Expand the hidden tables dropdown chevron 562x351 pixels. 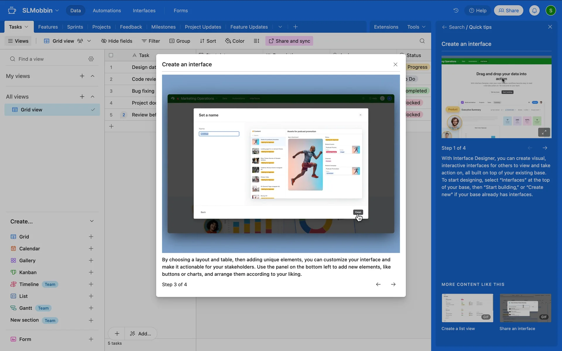pos(280,27)
